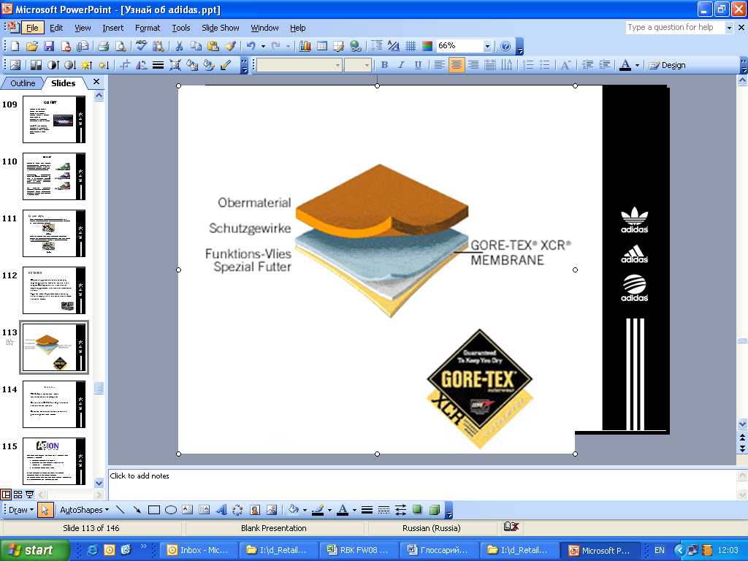Viewport: 748px width, 561px height.
Task: Insert WordArt
Action: coord(221,510)
